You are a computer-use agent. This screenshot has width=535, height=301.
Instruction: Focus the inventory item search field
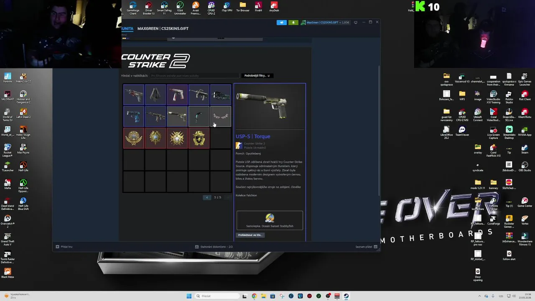tap(194, 76)
